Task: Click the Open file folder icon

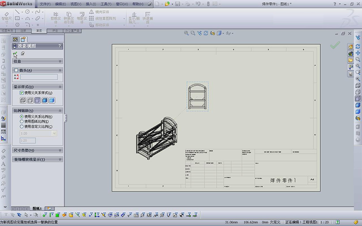Action: tap(167, 4)
